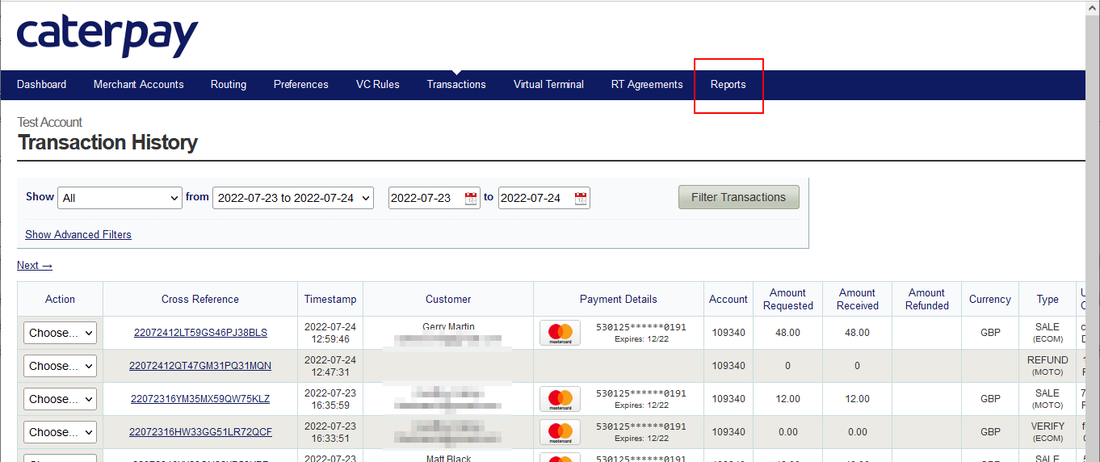Click the Currency column header

990,299
